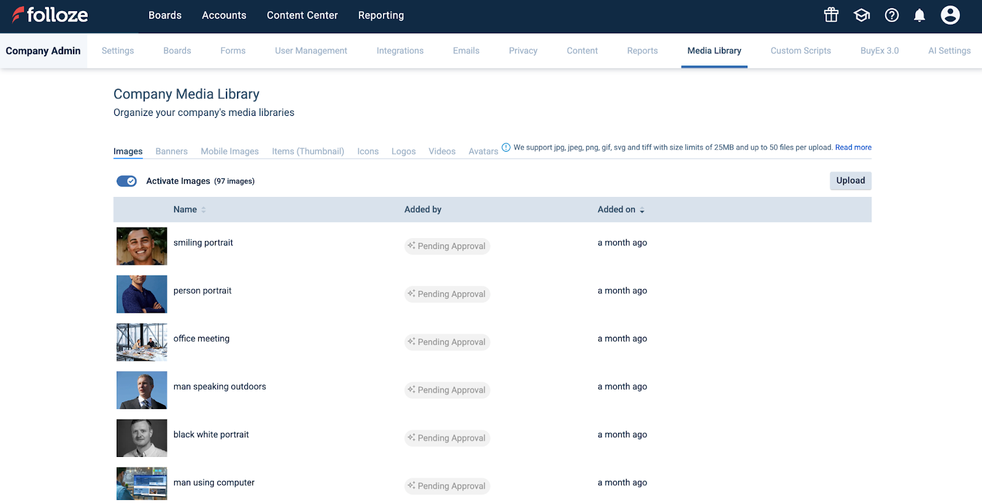Viewport: 982px width, 503px height.
Task: Open the graduation cap learning icon
Action: coord(862,15)
